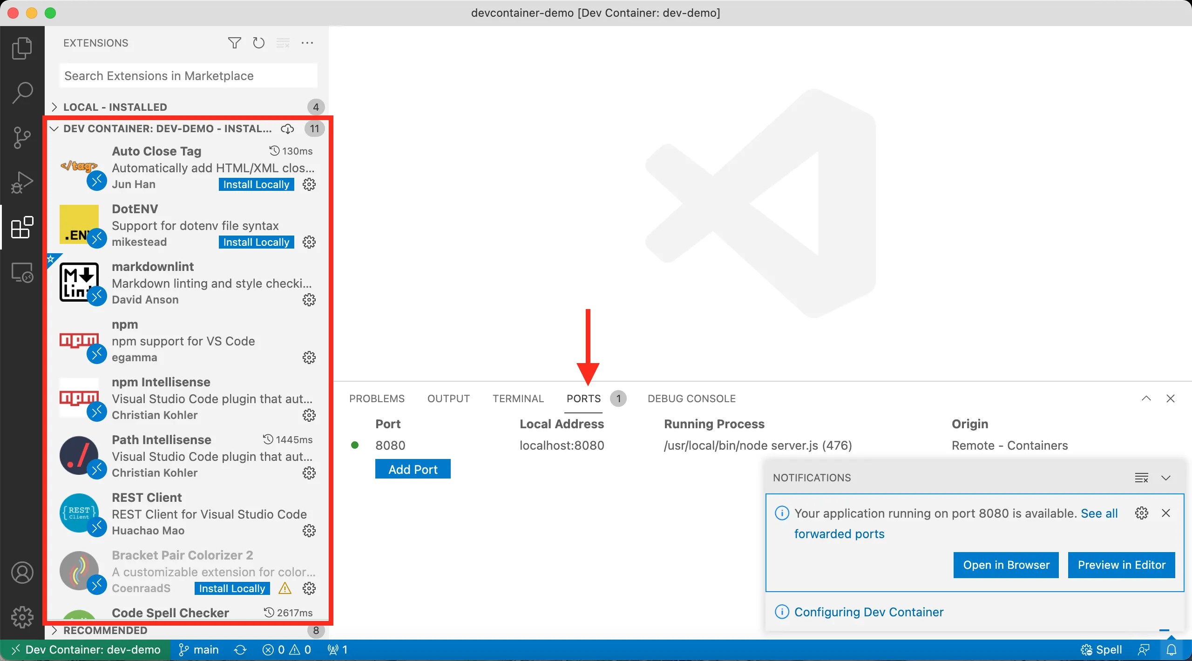The height and width of the screenshot is (661, 1192).
Task: Switch to the Terminal tab
Action: (518, 398)
